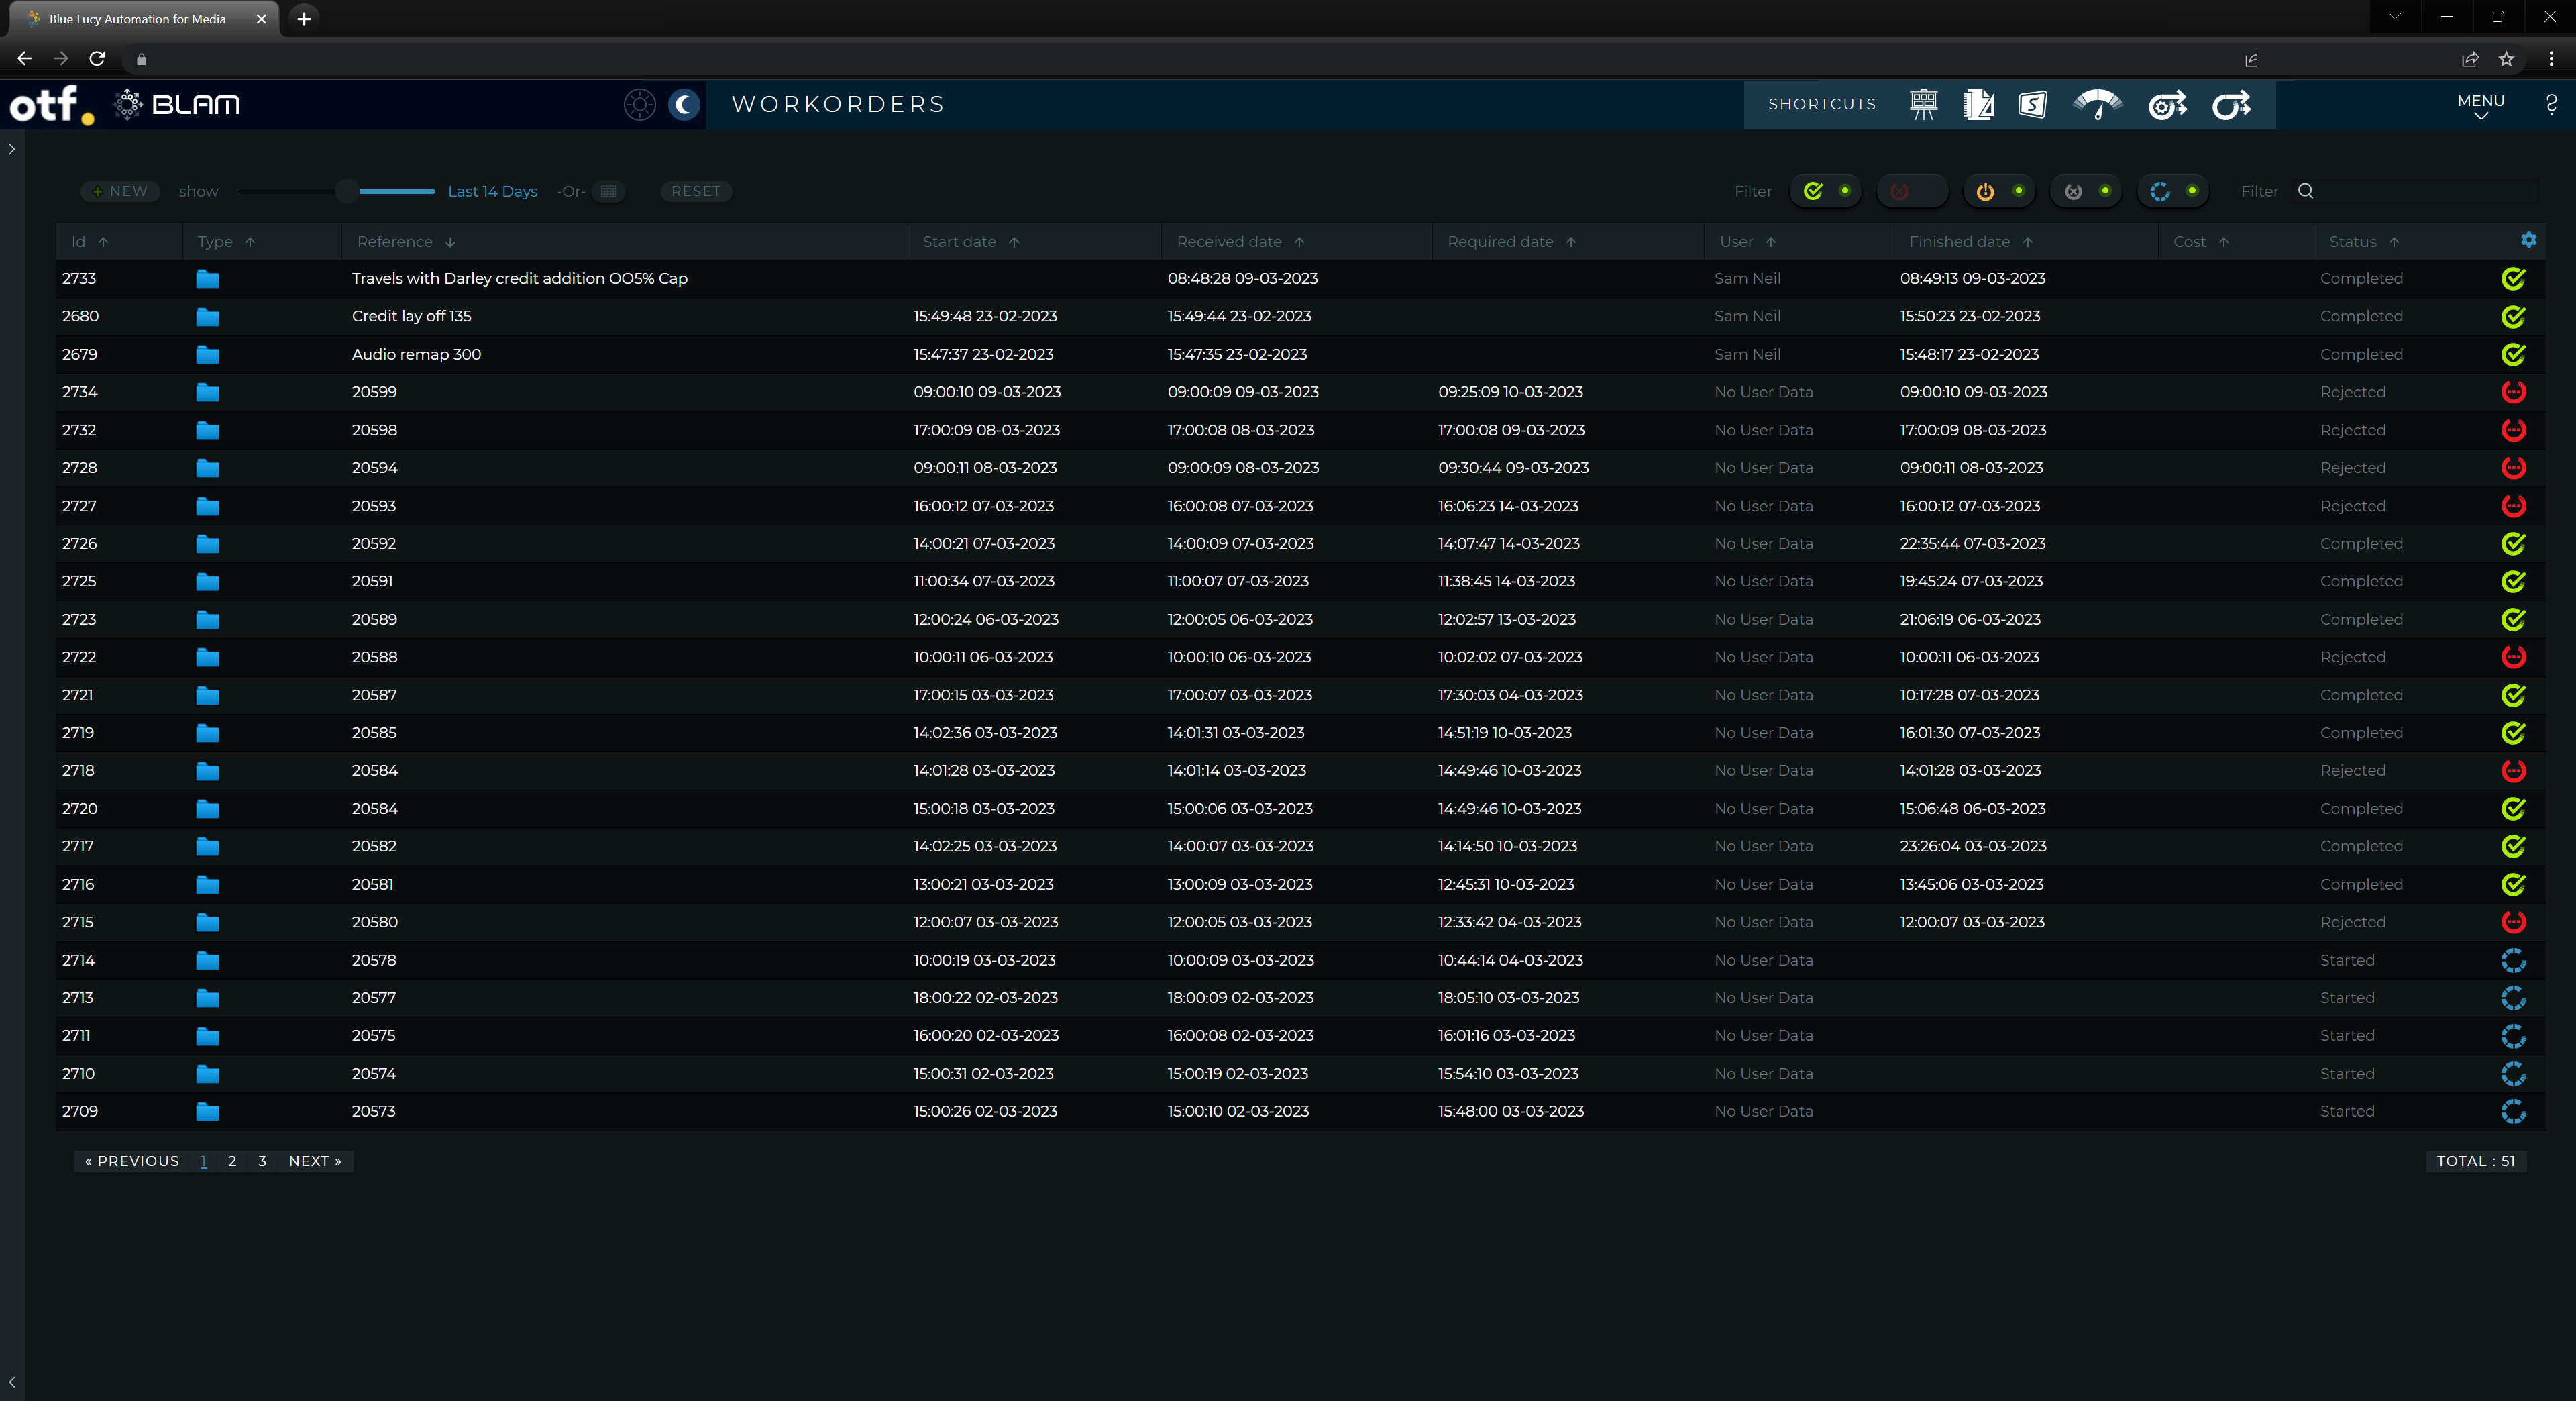This screenshot has width=2576, height=1401.
Task: Click the NEXT page link
Action: click(315, 1161)
